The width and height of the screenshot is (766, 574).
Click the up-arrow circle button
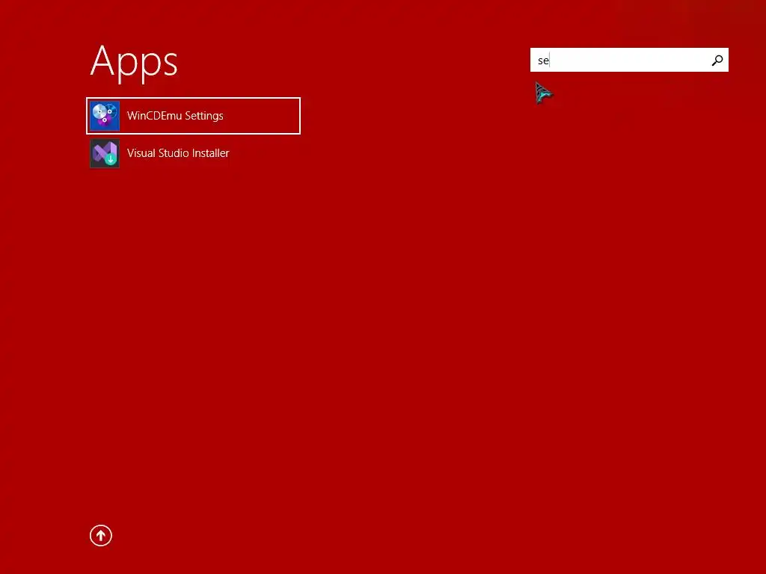click(101, 535)
